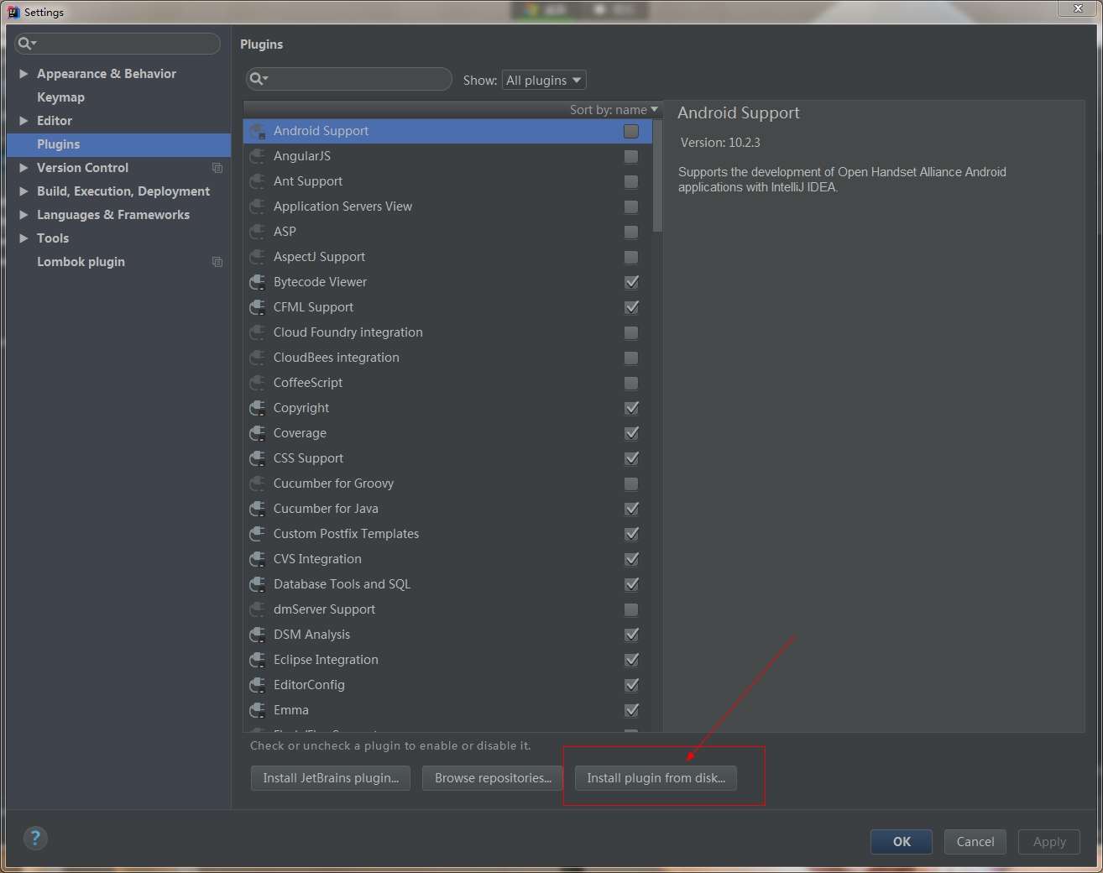Click Browse repositories button
Screen dimensions: 1103x873
[x=493, y=778]
